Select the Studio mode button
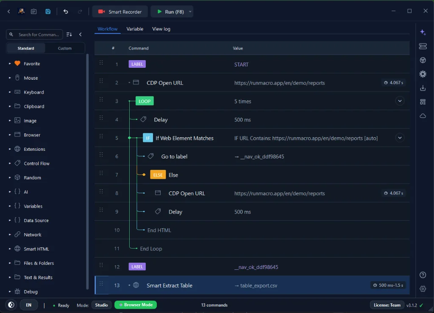Image resolution: width=434 pixels, height=313 pixels. click(x=101, y=305)
